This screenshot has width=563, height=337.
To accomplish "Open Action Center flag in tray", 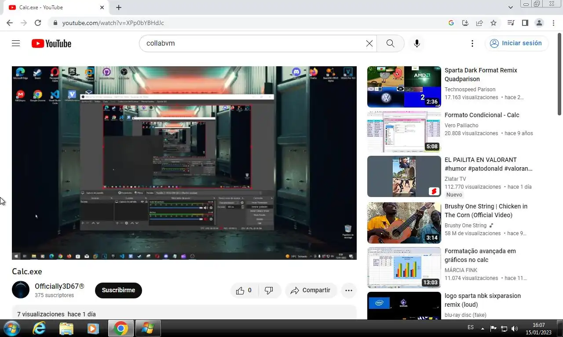I will pyautogui.click(x=494, y=328).
